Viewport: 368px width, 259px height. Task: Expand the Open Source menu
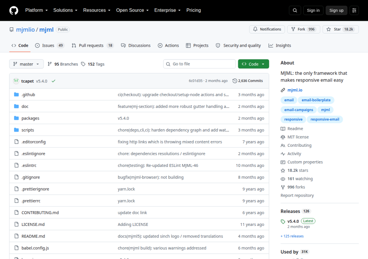tap(132, 10)
